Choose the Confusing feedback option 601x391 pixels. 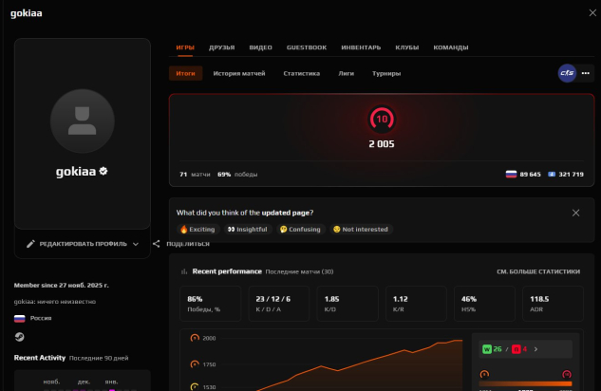(301, 229)
